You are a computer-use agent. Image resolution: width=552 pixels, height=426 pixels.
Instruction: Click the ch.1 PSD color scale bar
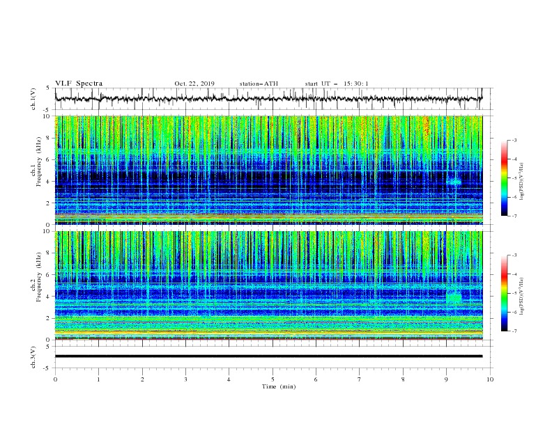coord(504,178)
